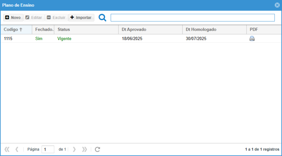Close the Plano de Ensino window

tap(277, 5)
